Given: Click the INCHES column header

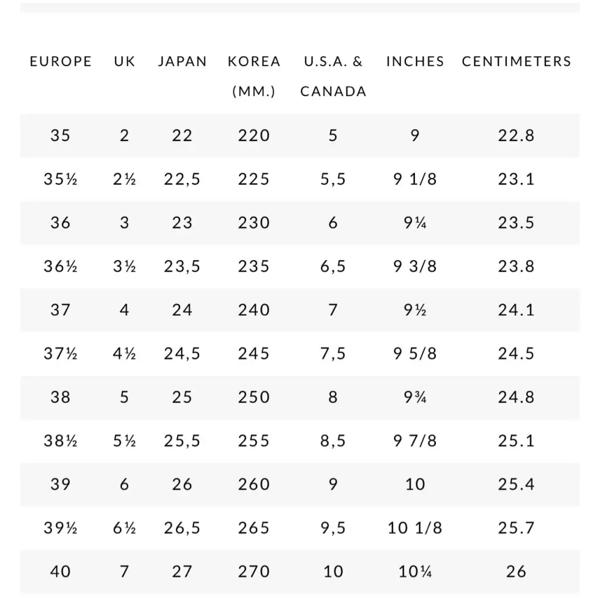Looking at the screenshot, I should [415, 62].
